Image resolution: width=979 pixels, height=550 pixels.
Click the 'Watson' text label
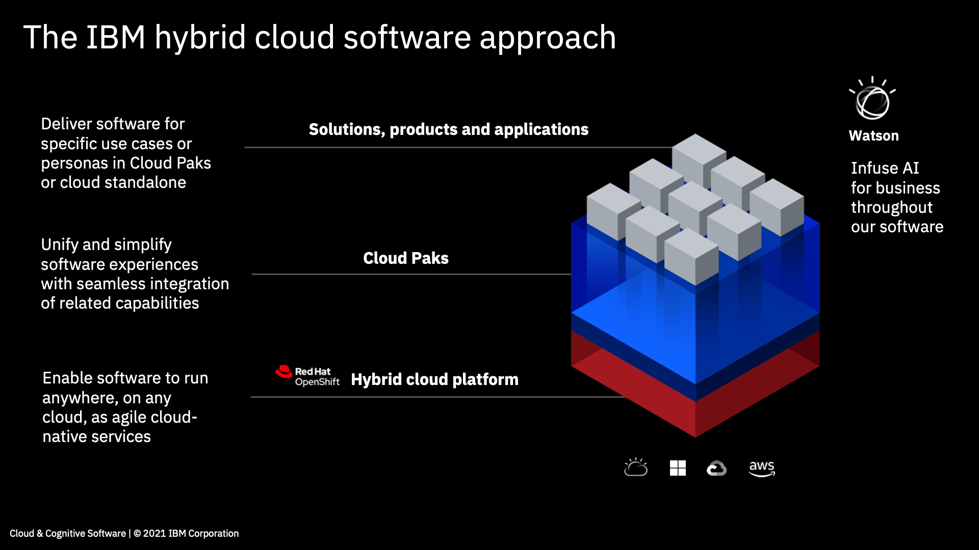pos(873,136)
